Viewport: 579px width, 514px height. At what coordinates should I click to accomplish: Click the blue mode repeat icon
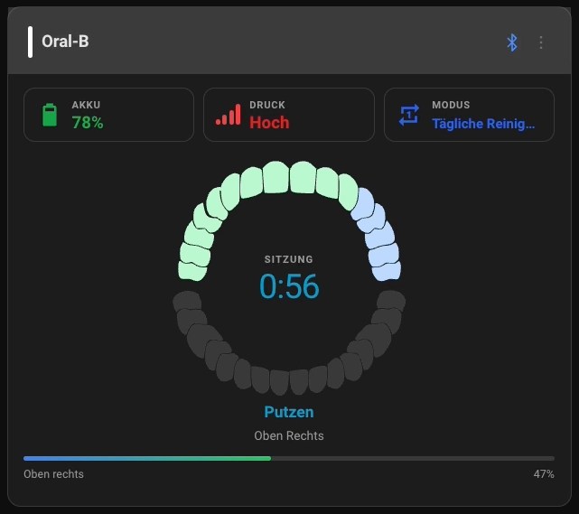tap(409, 115)
